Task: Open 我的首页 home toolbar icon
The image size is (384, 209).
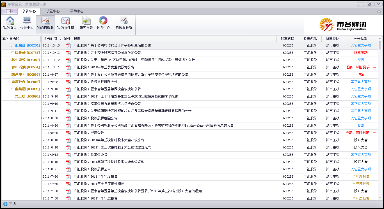Action: (10, 23)
